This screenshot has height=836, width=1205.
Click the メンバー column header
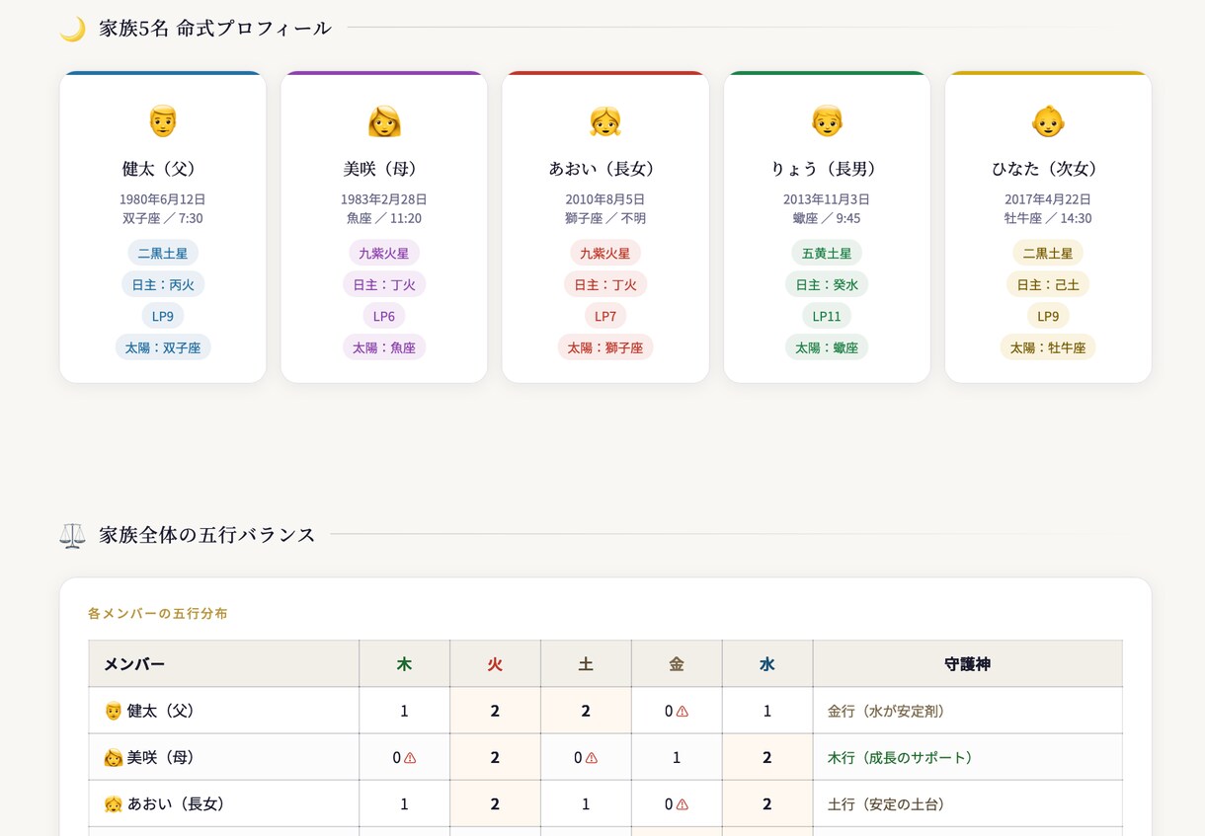[x=223, y=664]
